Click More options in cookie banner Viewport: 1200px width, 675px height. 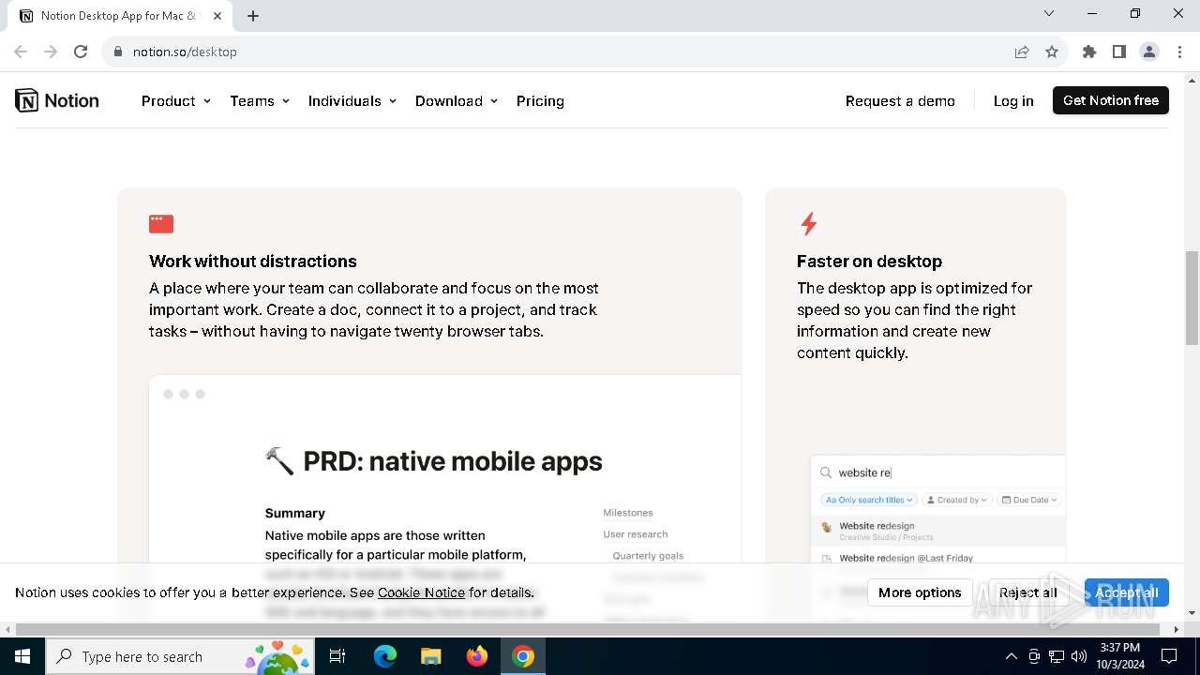[x=920, y=592]
